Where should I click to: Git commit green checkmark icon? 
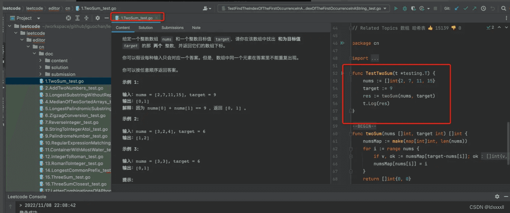click(x=466, y=8)
